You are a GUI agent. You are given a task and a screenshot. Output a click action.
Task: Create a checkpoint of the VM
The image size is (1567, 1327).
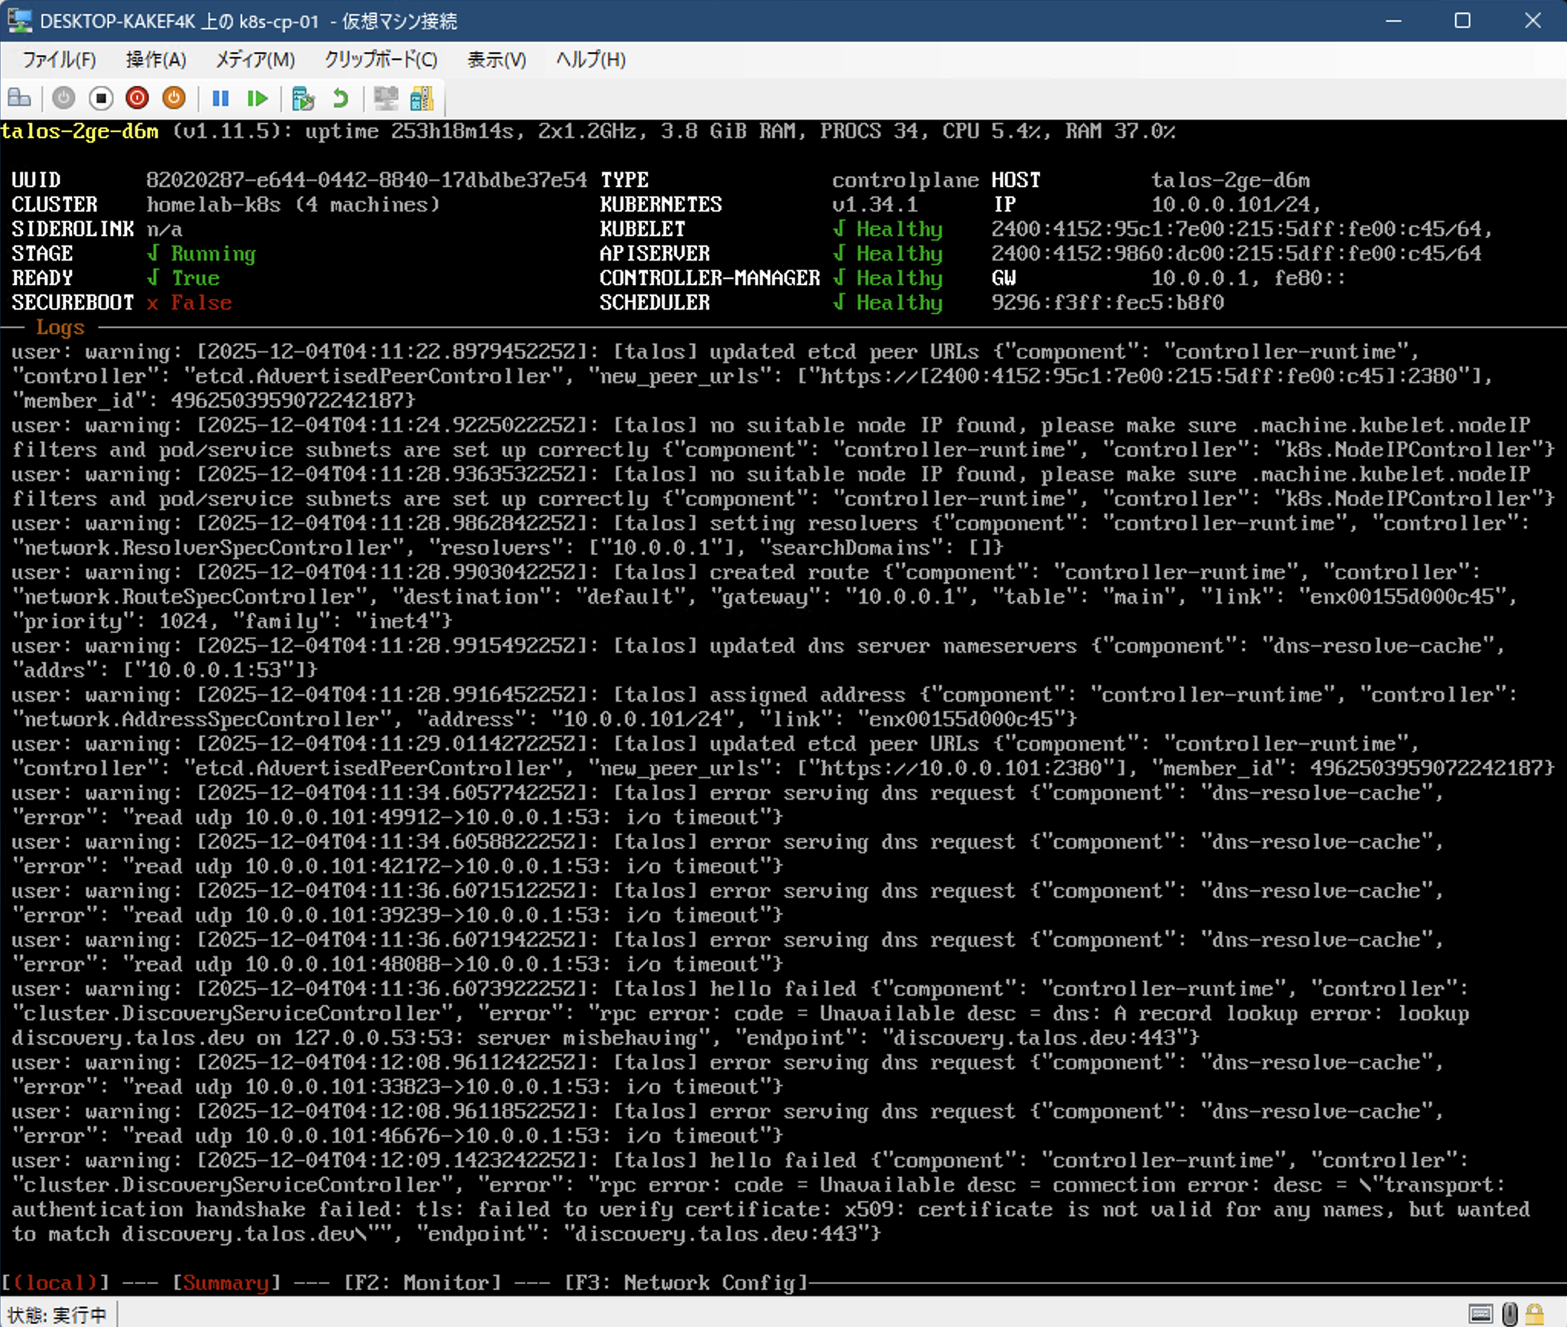point(303,98)
